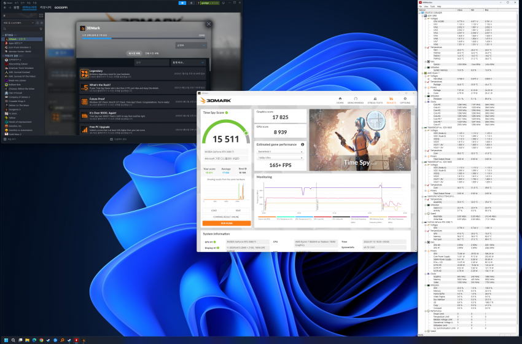Open the Help menu in HWMonitor
Viewport: 522px width, 344px height.
(439, 6)
